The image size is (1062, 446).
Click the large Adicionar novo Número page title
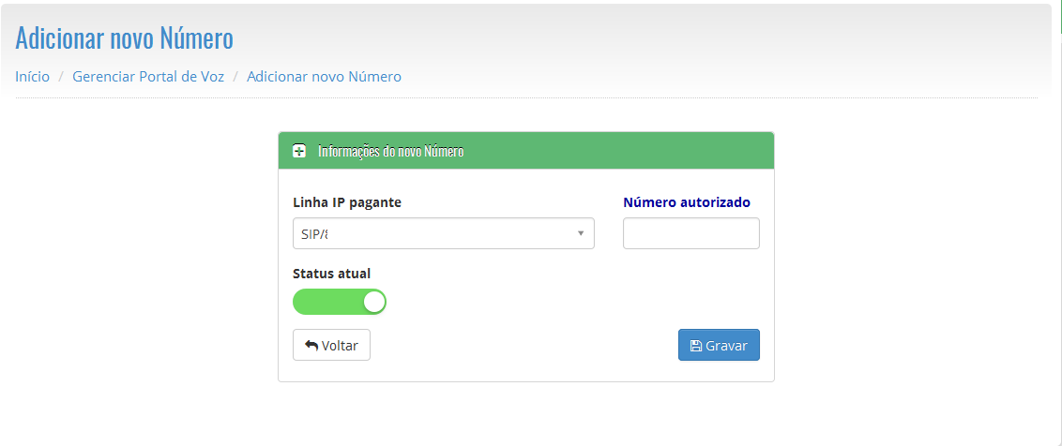(124, 38)
